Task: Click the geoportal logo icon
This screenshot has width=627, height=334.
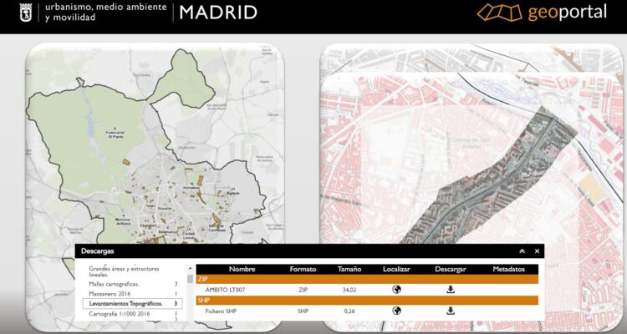Action: click(x=501, y=13)
